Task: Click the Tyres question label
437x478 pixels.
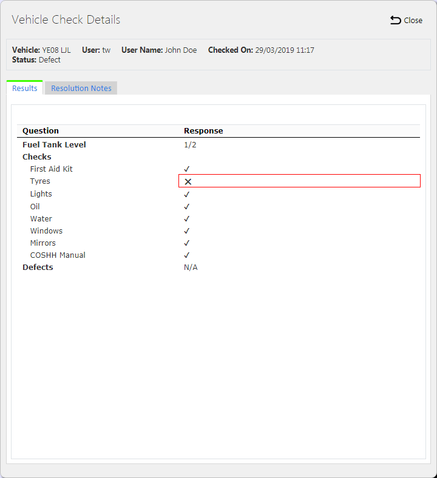Action: click(x=40, y=181)
